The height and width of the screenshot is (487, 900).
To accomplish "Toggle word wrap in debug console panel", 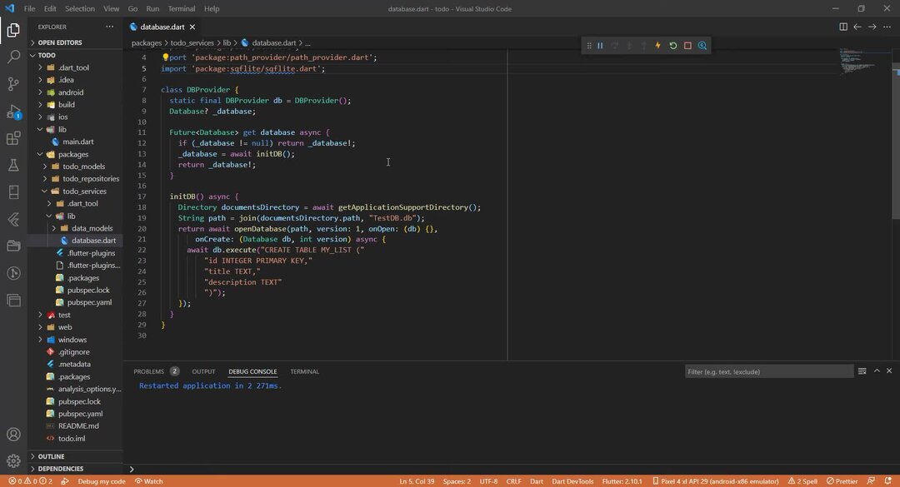I will [x=862, y=371].
